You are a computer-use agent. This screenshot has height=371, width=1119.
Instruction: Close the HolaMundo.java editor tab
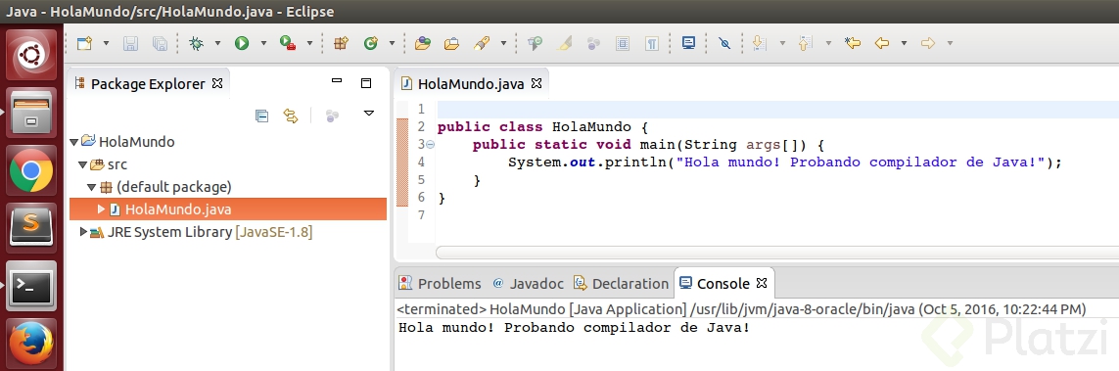[x=536, y=83]
